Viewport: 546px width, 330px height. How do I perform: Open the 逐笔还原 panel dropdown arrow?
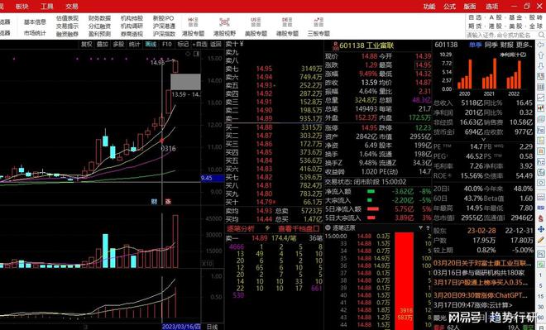click(420, 227)
